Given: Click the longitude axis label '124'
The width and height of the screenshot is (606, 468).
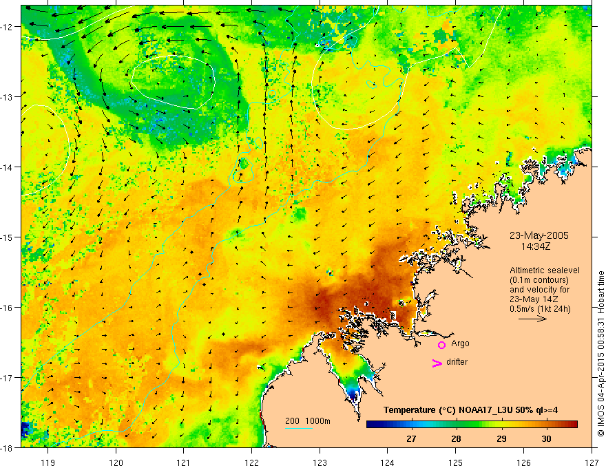Looking at the screenshot, I should pos(388,462).
